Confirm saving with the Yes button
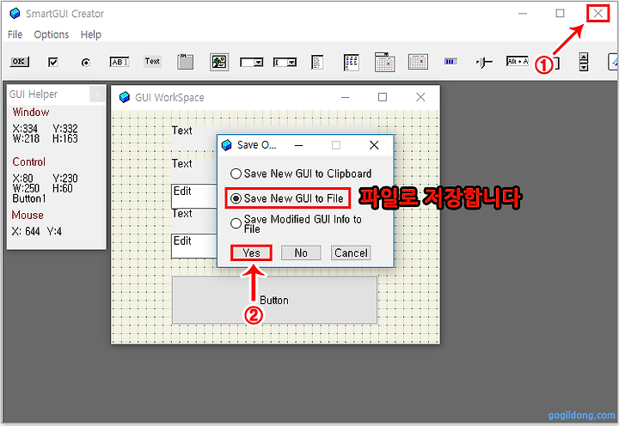This screenshot has width=619, height=426. click(x=251, y=253)
